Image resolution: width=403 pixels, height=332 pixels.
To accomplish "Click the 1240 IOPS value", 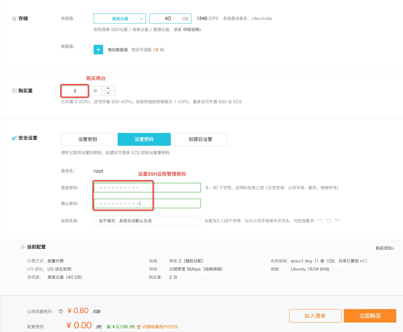I will pos(207,19).
